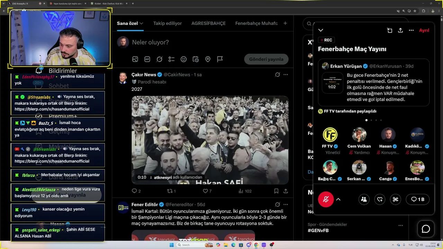Open Grok actions on Çakır News post
The width and height of the screenshot is (443, 249).
pyautogui.click(x=277, y=75)
